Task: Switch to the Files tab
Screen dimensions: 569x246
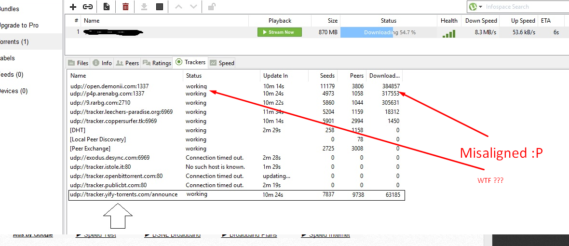Action: (x=78, y=63)
